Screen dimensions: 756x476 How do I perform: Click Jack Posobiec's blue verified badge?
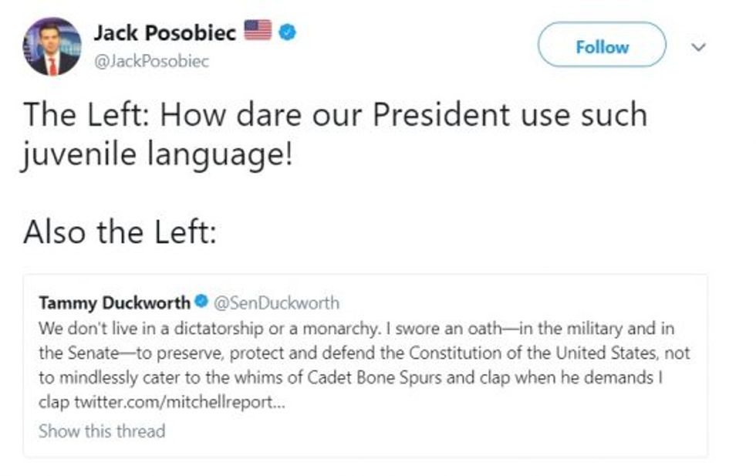287,32
